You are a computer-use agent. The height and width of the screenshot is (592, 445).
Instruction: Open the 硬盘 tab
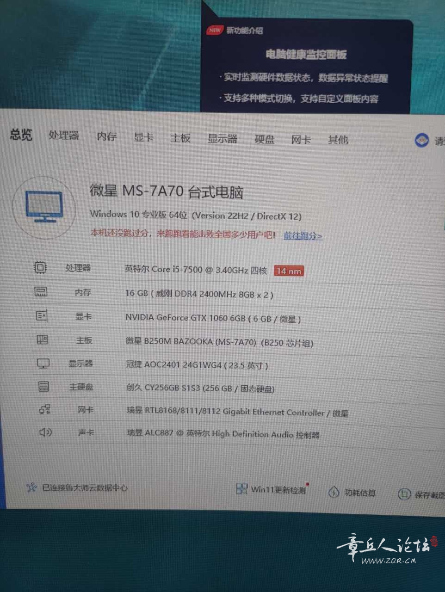tap(264, 139)
